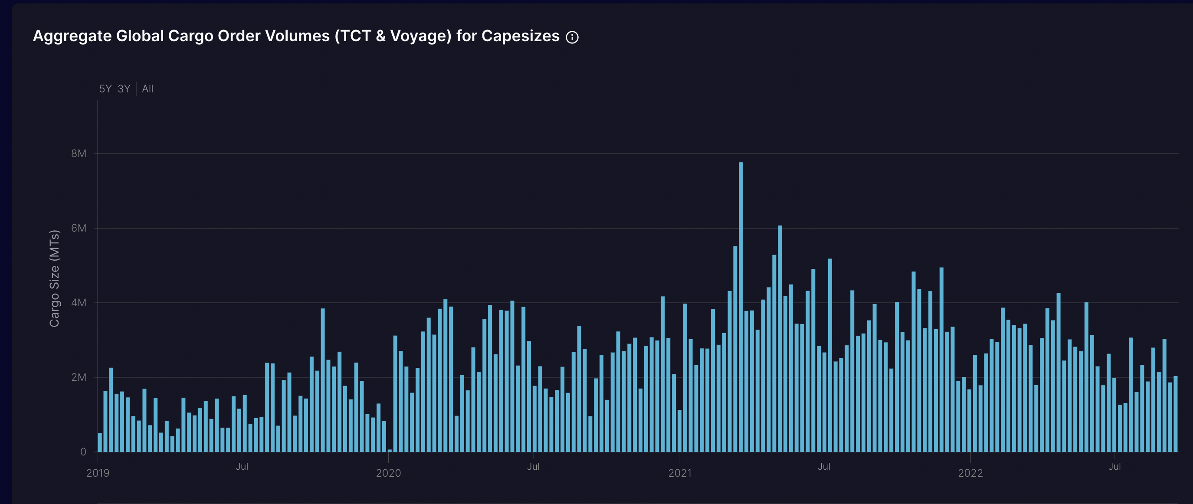The height and width of the screenshot is (504, 1193).
Task: Click the tiny near-zero bar at the start of 2020
Action: coord(390,450)
